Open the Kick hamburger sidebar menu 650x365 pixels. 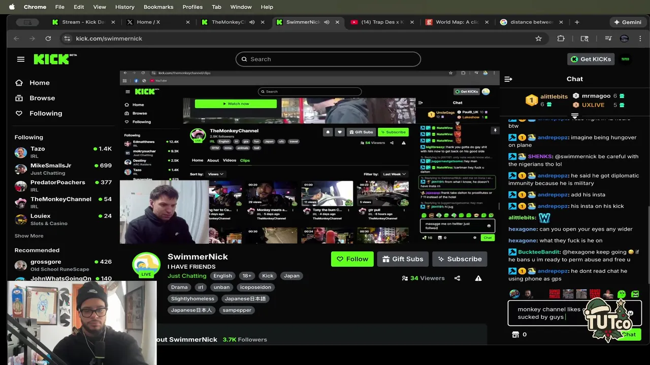pyautogui.click(x=21, y=59)
